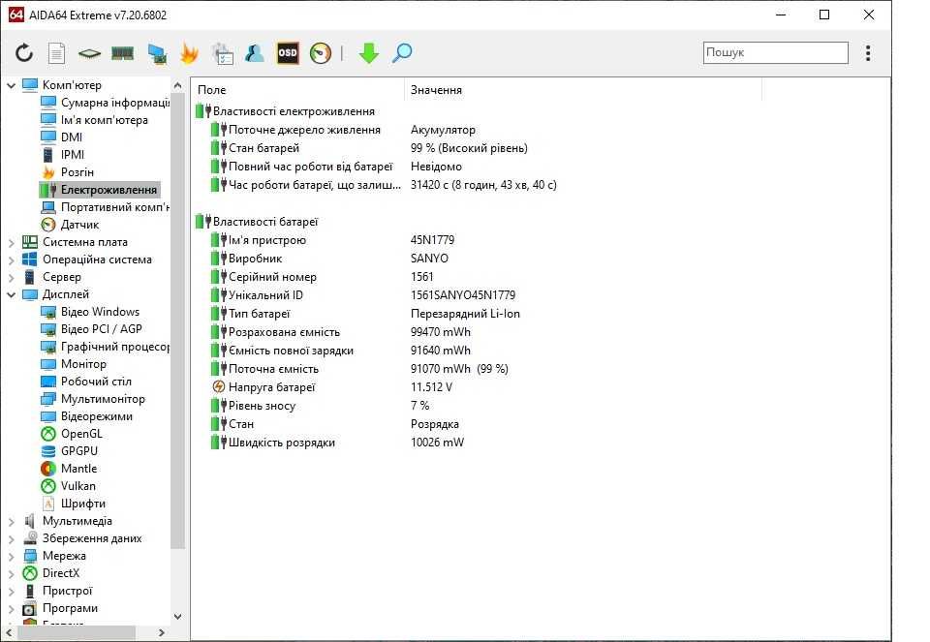Expand the Сервер tree node
The width and height of the screenshot is (930, 642).
[x=12, y=278]
